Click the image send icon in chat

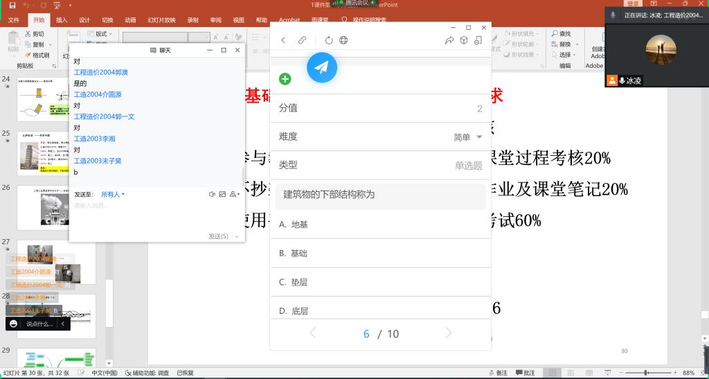pyautogui.click(x=222, y=195)
